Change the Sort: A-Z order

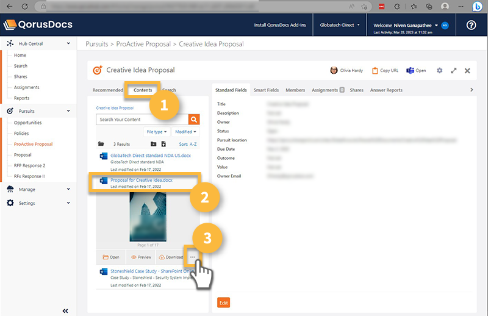click(188, 144)
